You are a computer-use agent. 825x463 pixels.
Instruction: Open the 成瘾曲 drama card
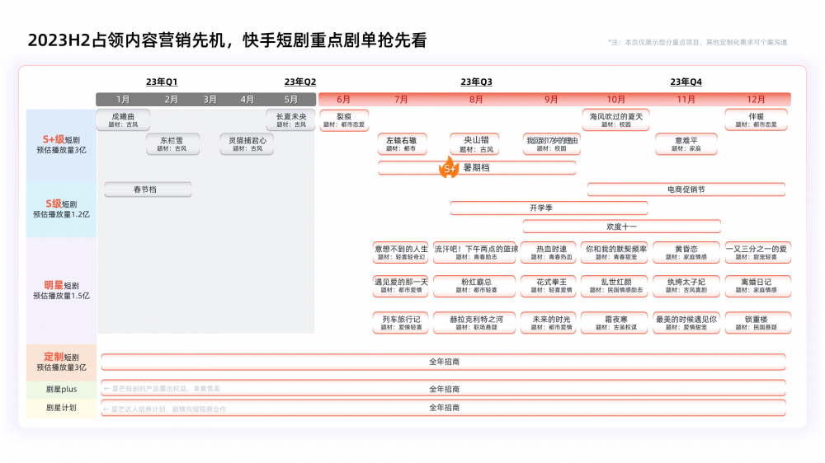coord(123,120)
